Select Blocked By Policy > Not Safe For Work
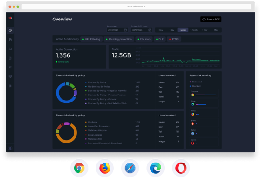 113,103
